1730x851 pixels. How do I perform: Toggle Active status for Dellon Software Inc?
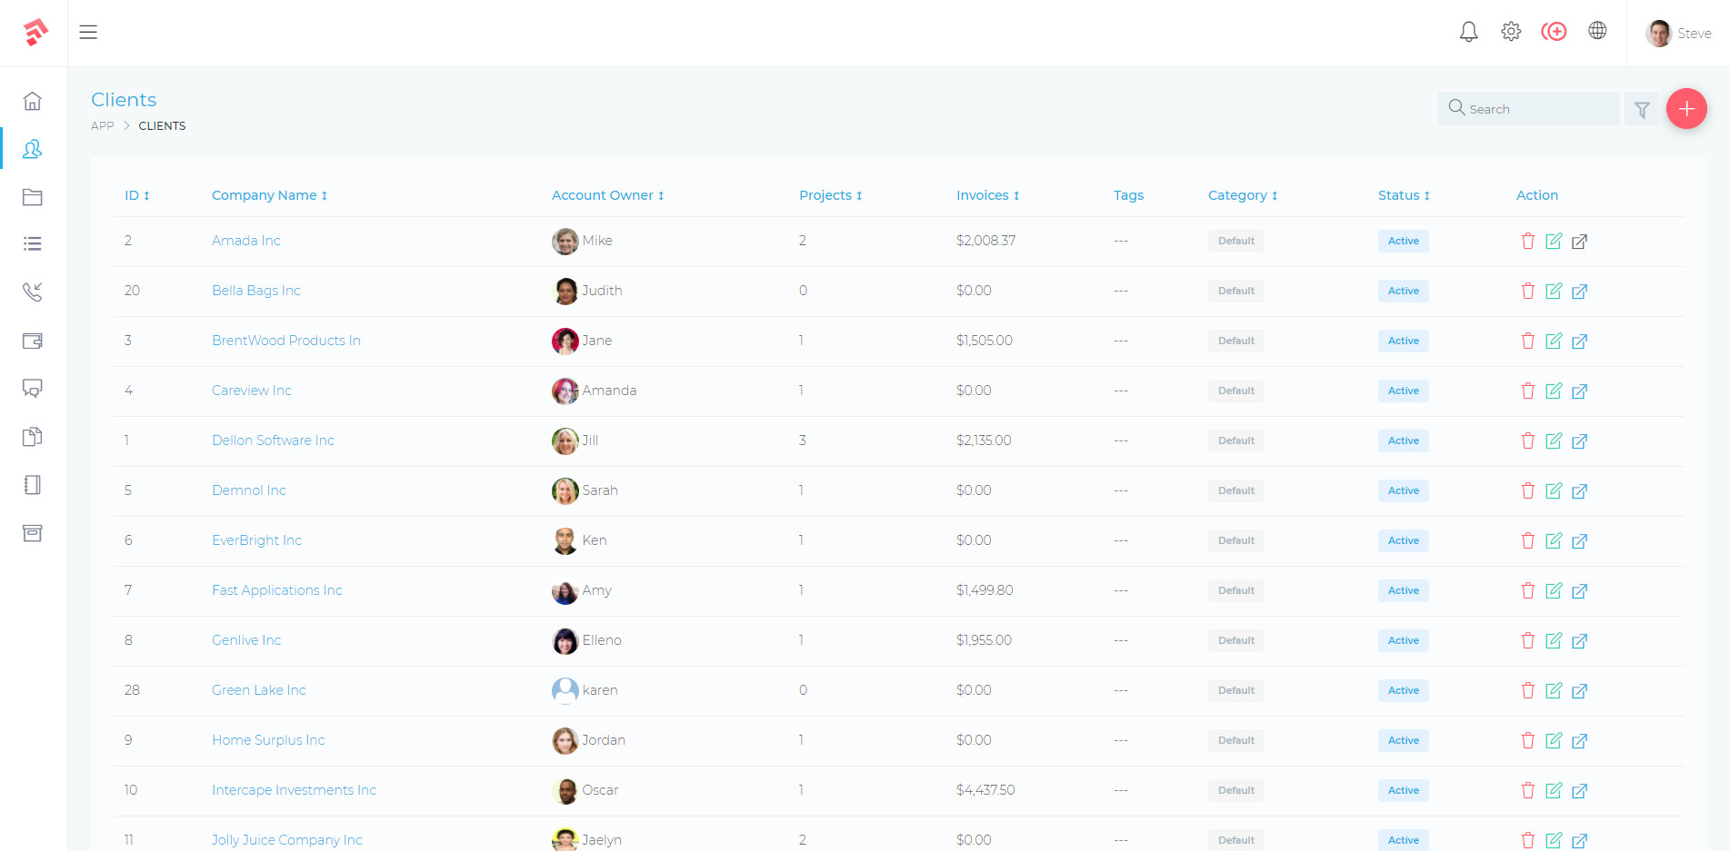click(1403, 440)
